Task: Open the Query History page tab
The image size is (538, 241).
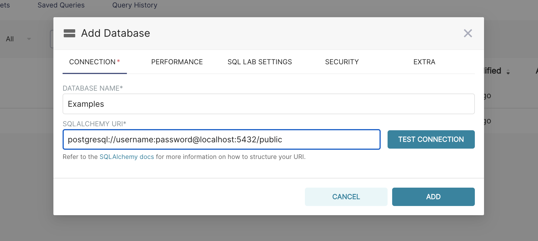Action: tap(135, 5)
